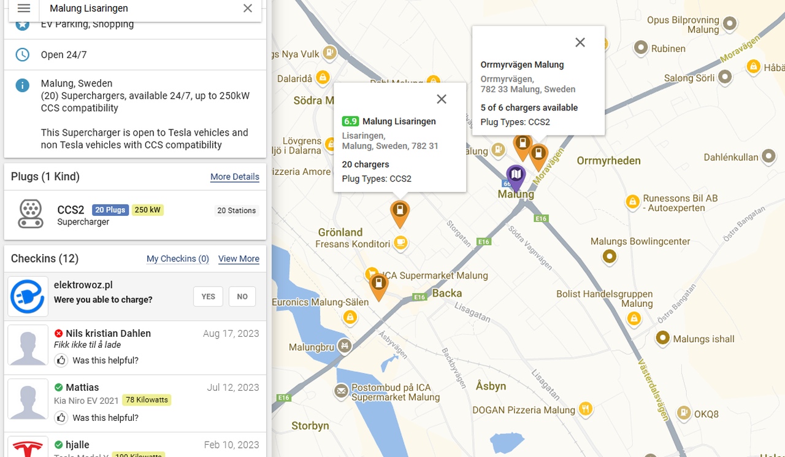Open More Details for plugs
The image size is (785, 457).
click(x=235, y=177)
